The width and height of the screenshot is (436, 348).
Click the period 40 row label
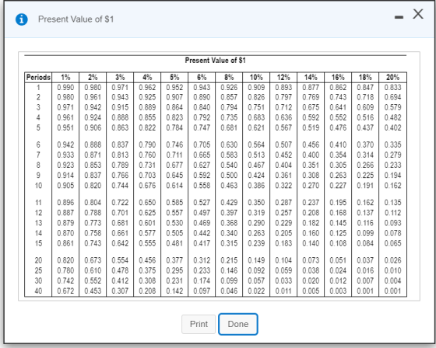tap(38, 291)
